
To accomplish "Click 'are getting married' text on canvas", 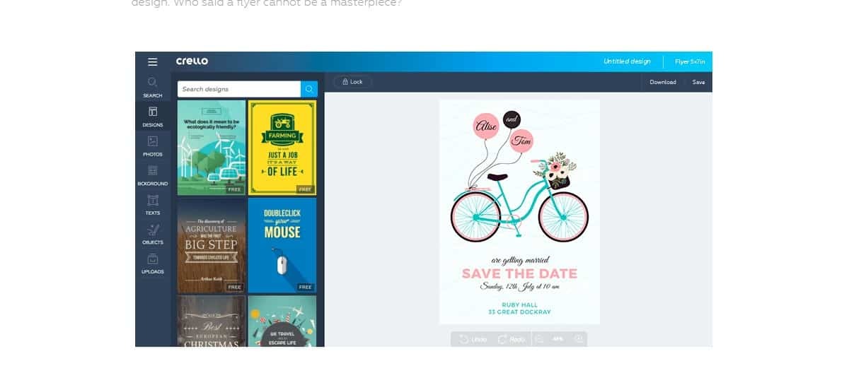I will coord(520,260).
